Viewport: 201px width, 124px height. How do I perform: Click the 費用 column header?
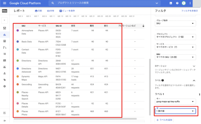click(92, 26)
